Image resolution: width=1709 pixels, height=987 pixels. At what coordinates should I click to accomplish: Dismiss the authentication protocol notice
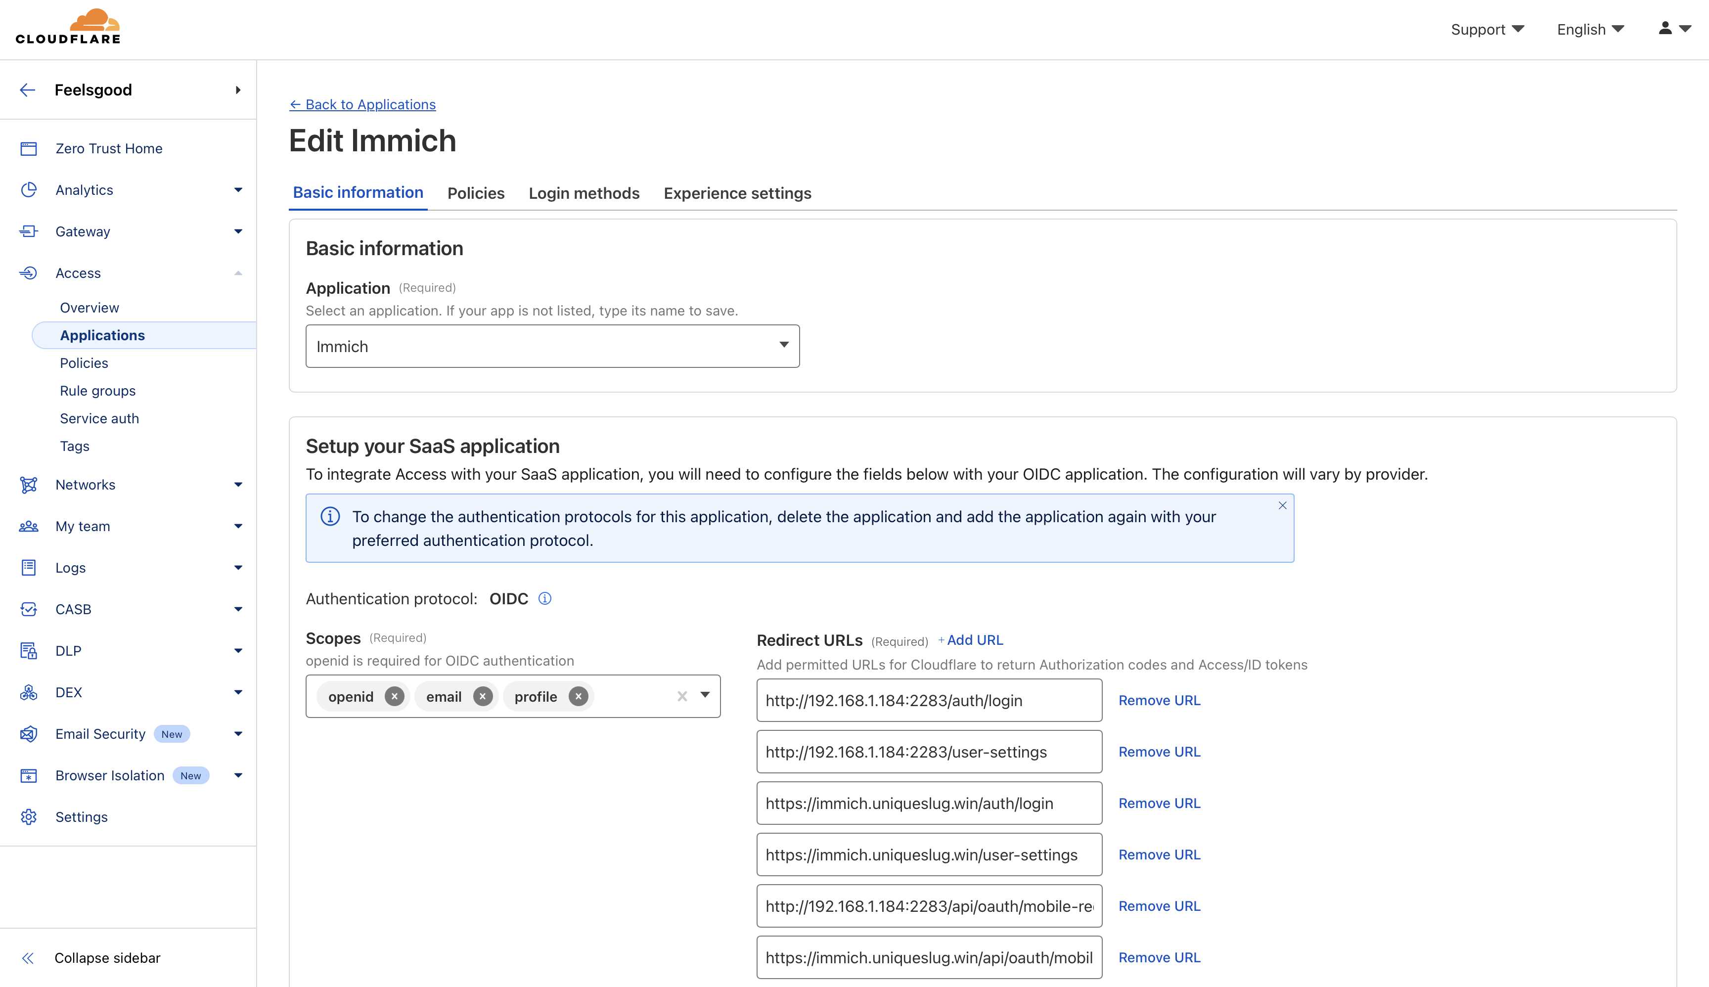[1283, 506]
